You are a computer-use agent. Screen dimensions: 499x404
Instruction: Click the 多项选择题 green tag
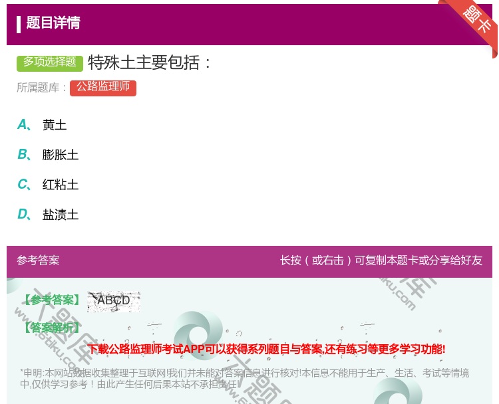click(x=50, y=63)
